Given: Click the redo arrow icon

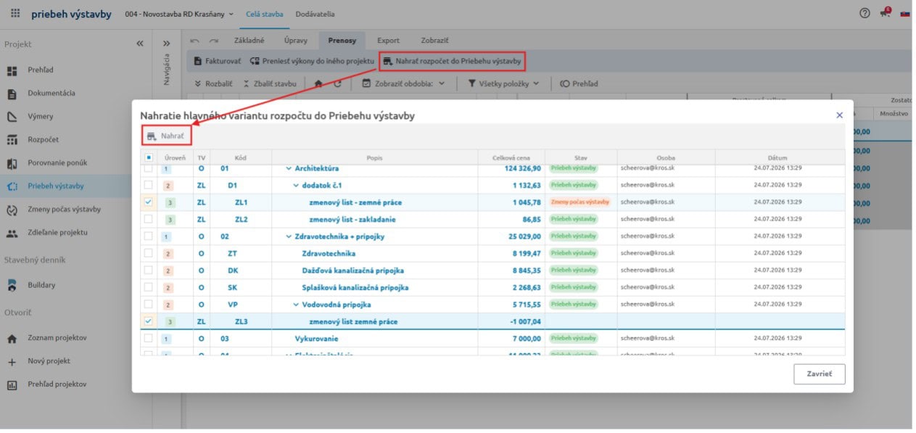Looking at the screenshot, I should tap(214, 41).
